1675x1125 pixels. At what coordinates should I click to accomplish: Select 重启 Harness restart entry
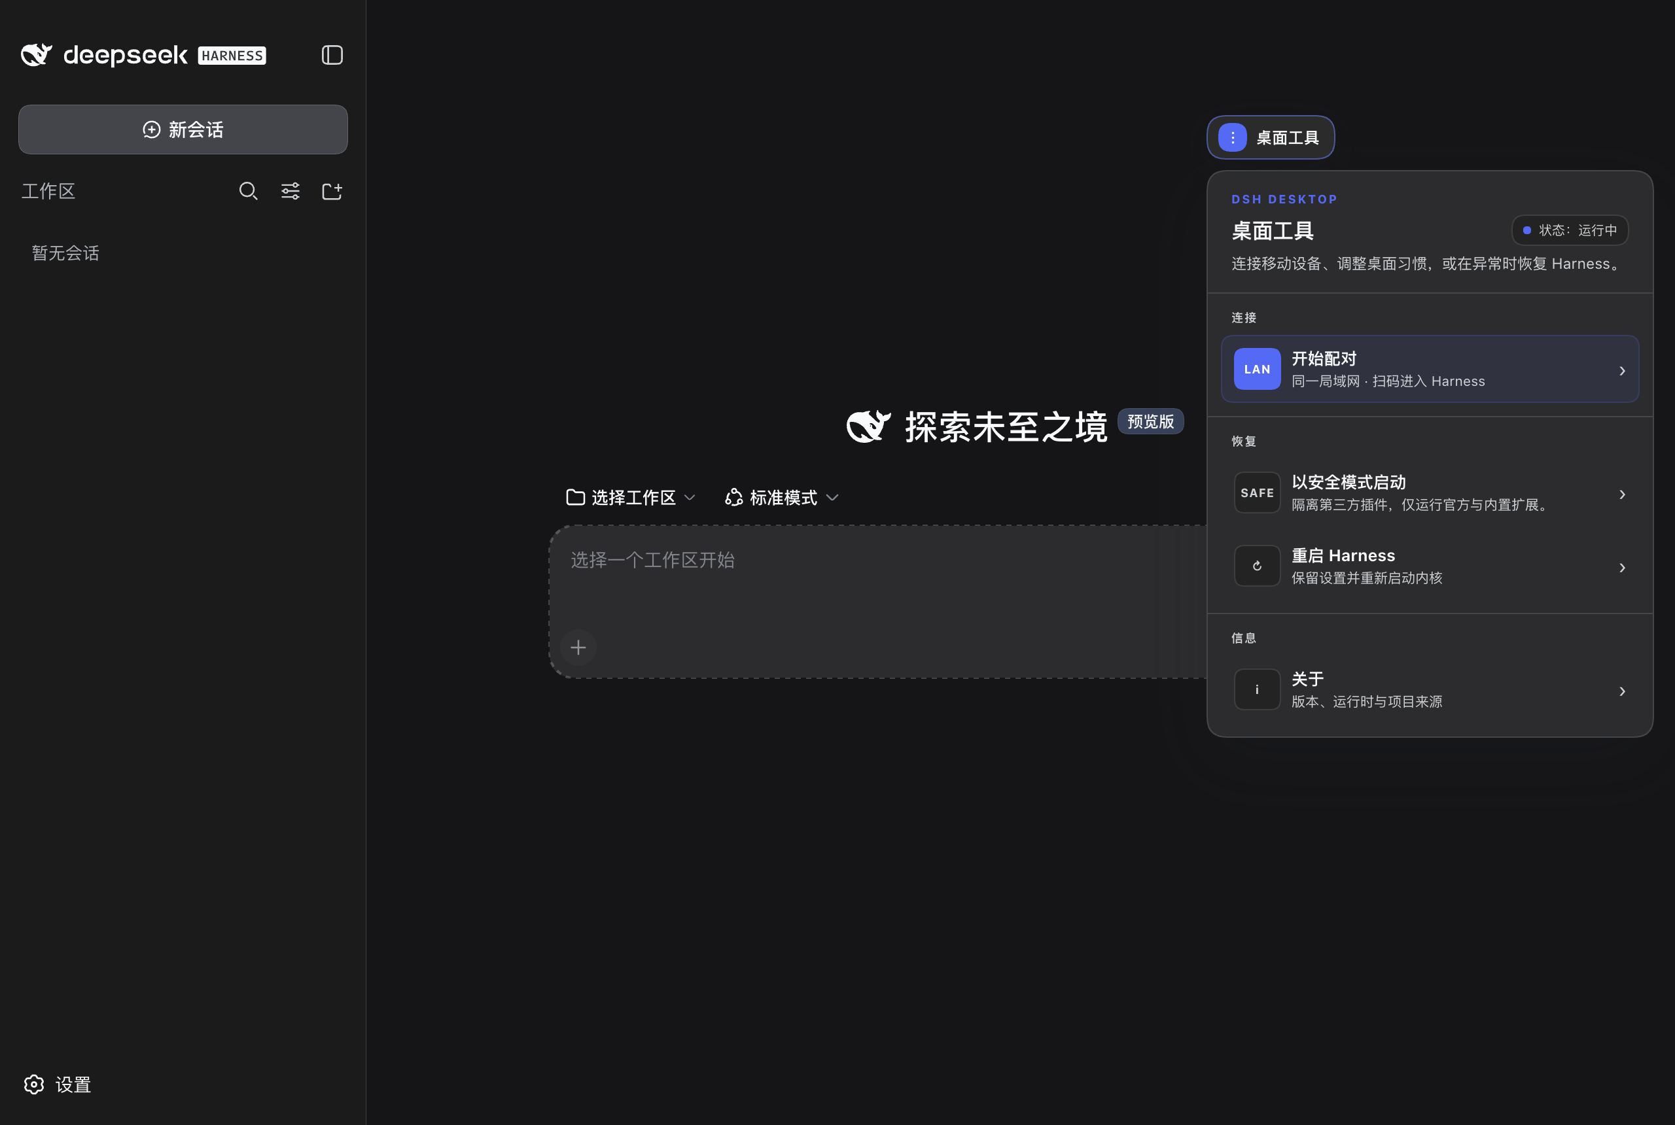1430,566
